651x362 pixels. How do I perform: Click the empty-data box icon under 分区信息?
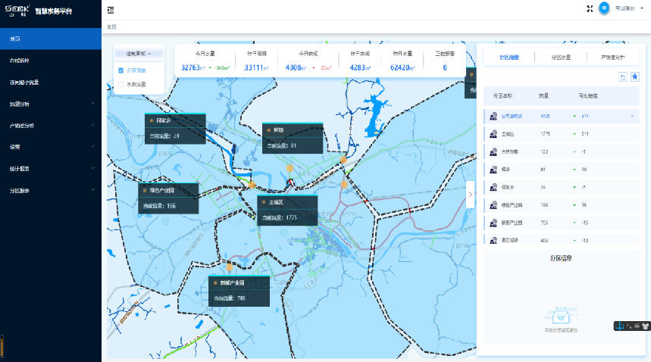tap(560, 317)
